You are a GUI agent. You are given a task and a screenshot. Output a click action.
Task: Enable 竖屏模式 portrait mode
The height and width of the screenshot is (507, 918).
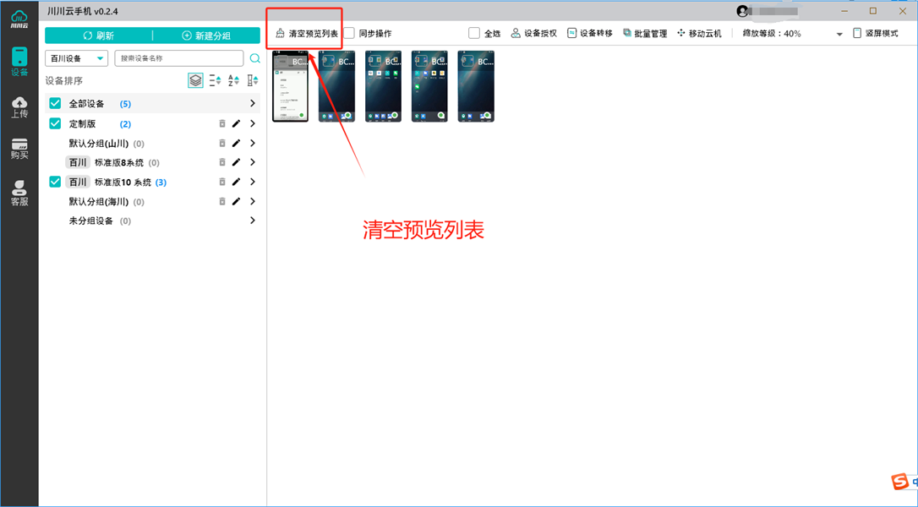[x=858, y=33]
